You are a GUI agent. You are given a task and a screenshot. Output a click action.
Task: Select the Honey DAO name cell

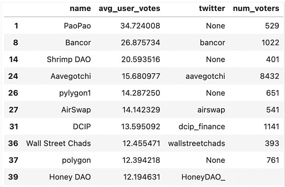coord(70,177)
